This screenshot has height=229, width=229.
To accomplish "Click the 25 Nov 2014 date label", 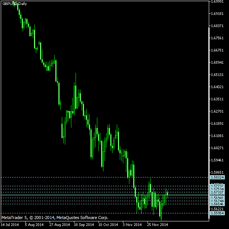I will (x=158, y=225).
